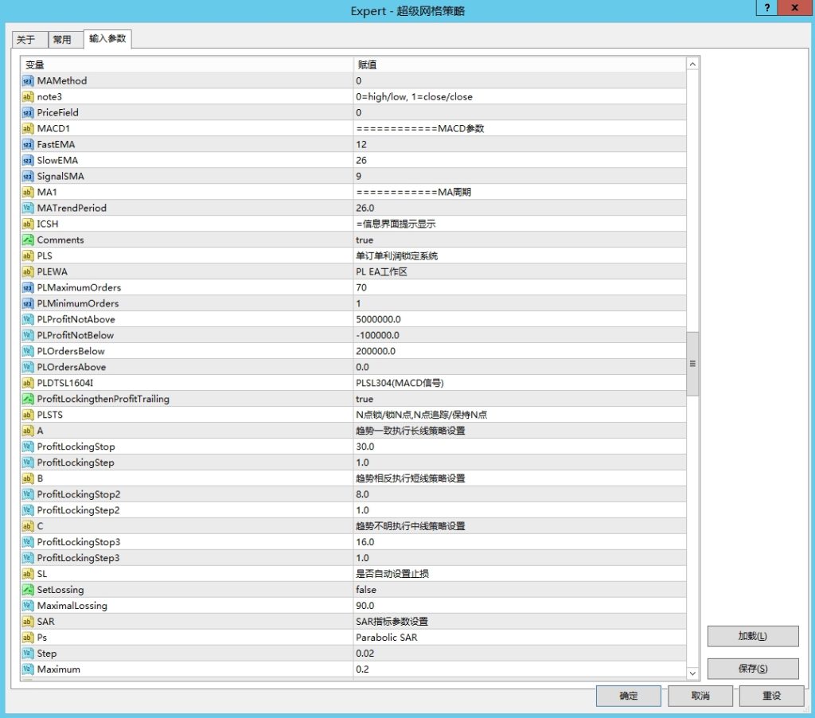Click the string icon beside PLDTSL1604I
This screenshot has height=718, width=815.
coord(28,383)
